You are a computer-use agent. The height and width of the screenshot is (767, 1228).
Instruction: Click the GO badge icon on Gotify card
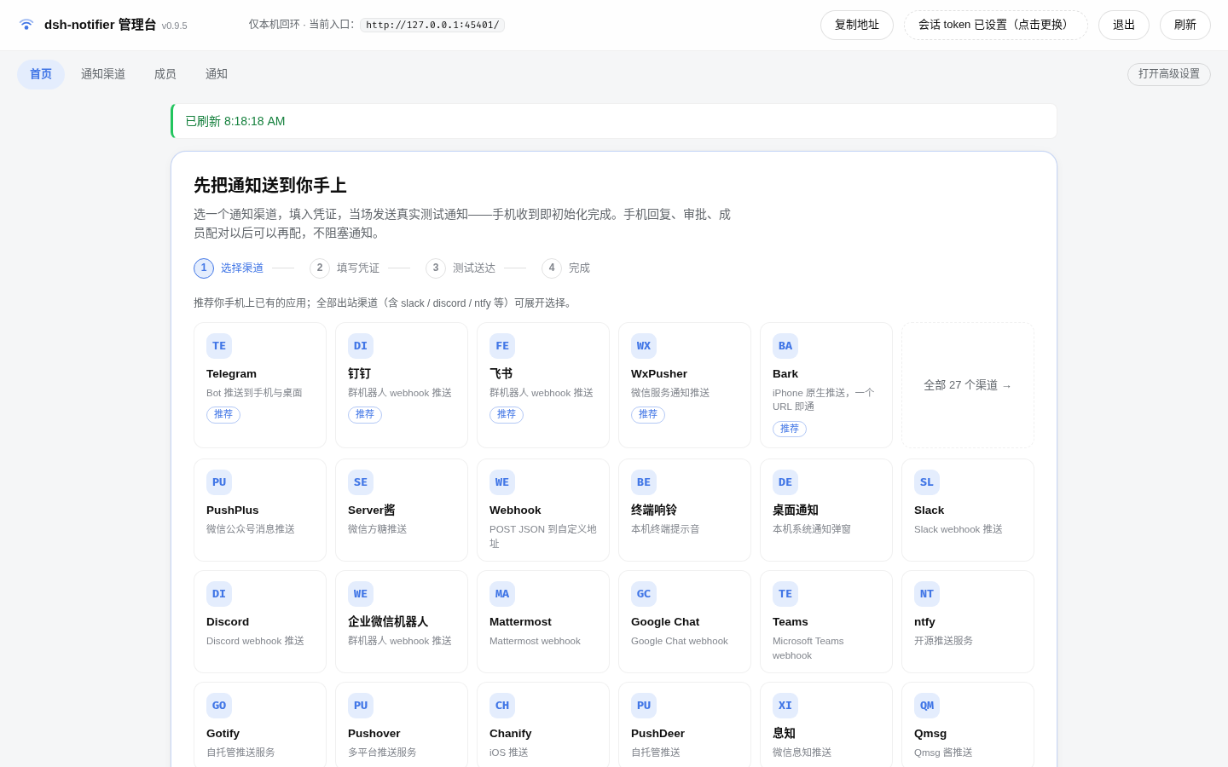pos(219,706)
